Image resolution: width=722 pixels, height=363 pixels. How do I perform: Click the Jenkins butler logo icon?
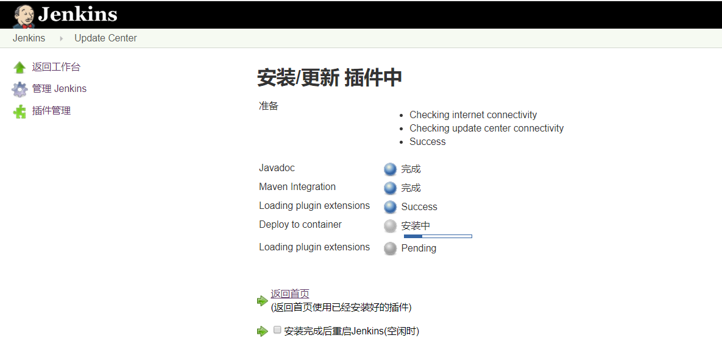point(24,16)
